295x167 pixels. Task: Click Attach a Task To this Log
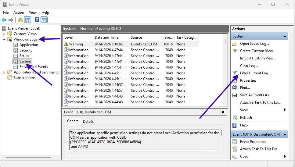point(260,102)
